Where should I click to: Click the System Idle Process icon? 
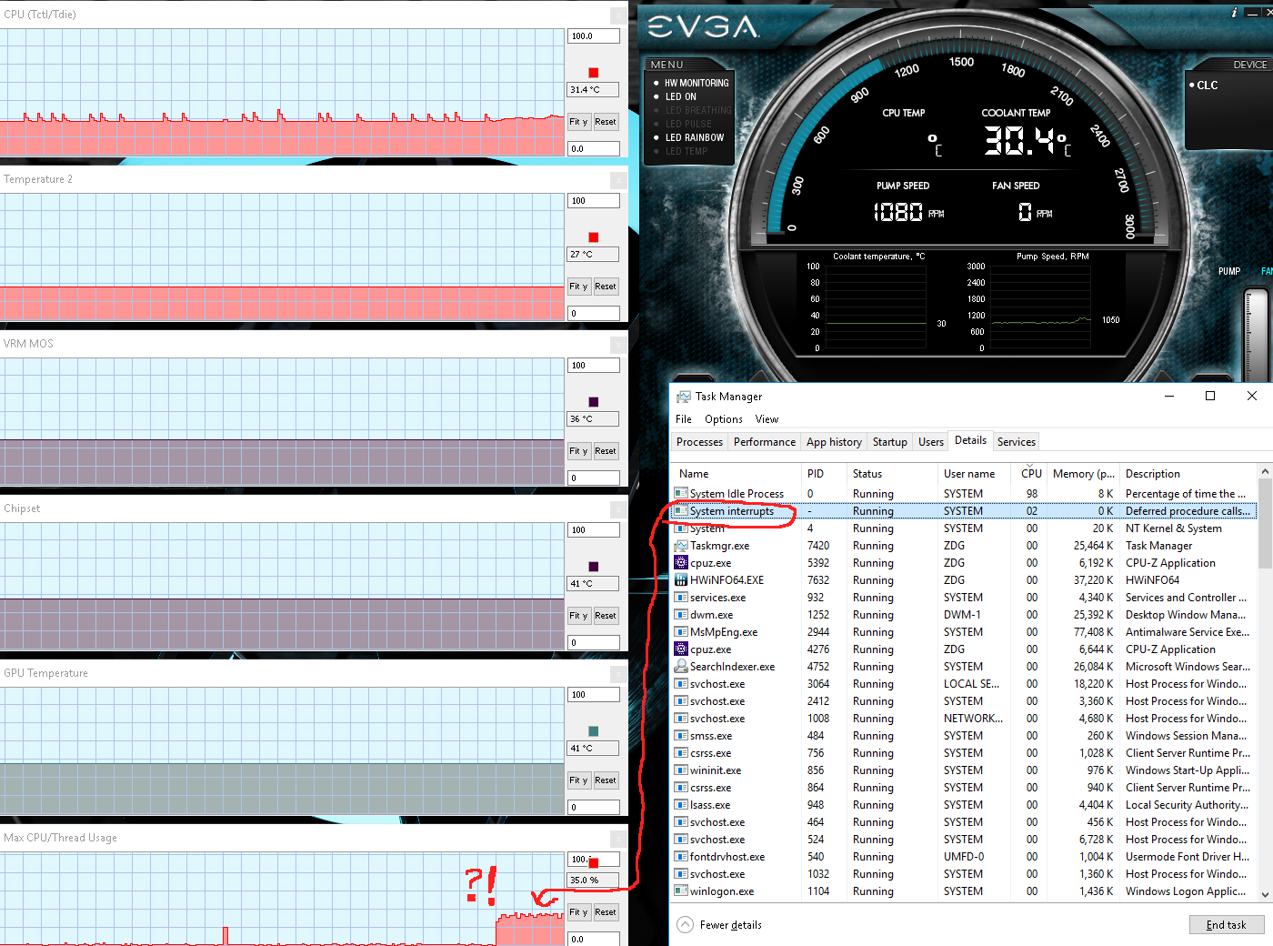681,494
